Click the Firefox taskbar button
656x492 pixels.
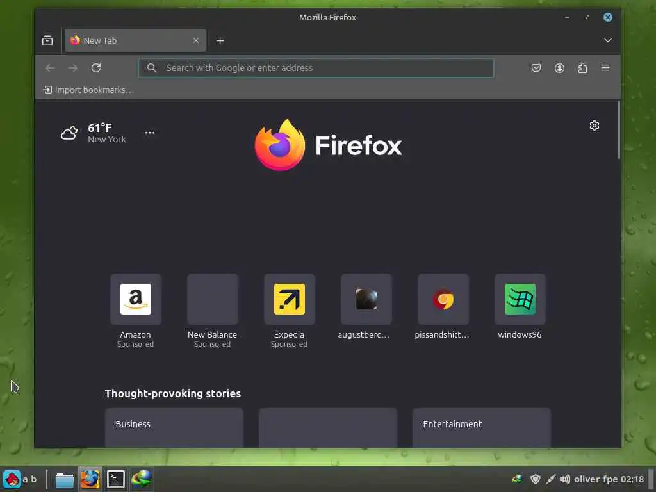pyautogui.click(x=90, y=479)
